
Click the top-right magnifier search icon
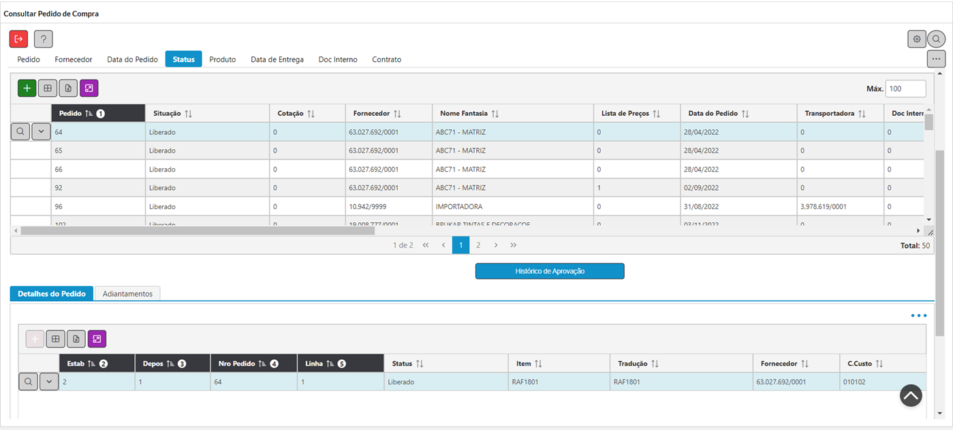coord(936,39)
